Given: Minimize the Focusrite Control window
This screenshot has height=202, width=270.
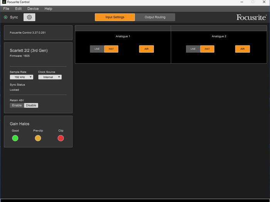Looking at the screenshot, I should [x=242, y=2].
